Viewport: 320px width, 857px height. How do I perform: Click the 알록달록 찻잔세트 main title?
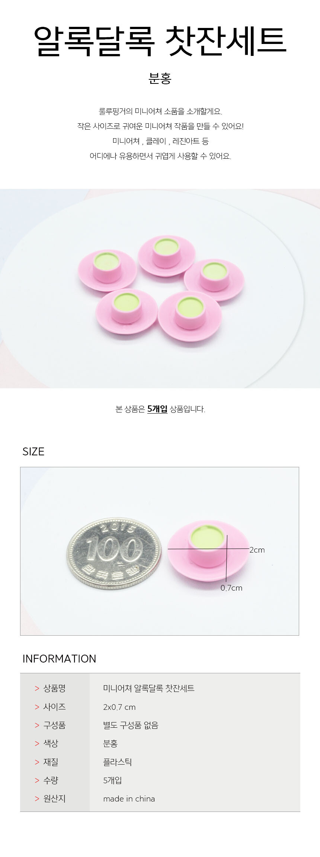160,41
